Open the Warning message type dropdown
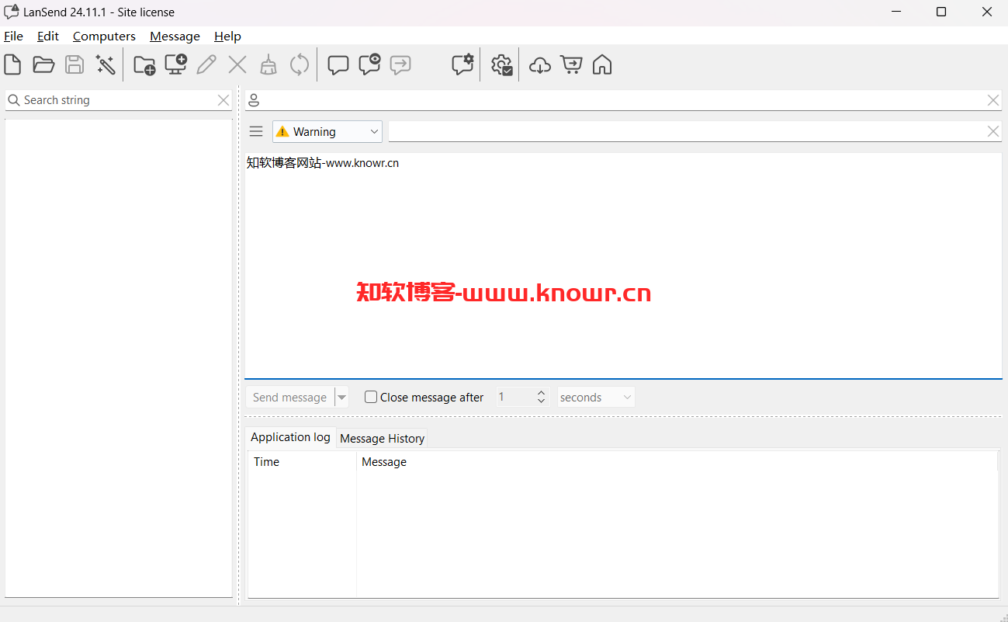The image size is (1008, 622). 327,132
